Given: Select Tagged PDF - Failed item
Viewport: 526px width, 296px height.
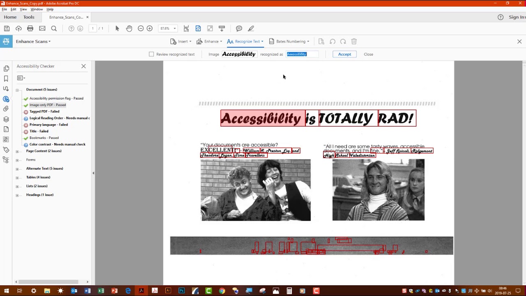Looking at the screenshot, I should point(44,111).
